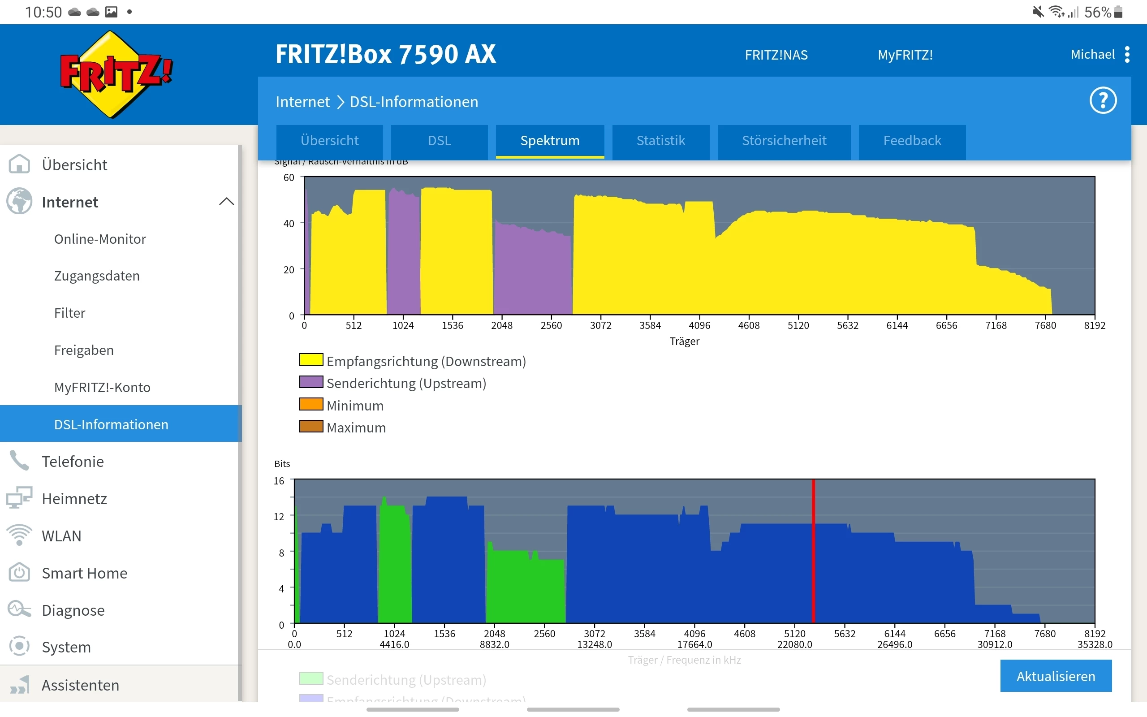
Task: Click the red marker line in Bits chart
Action: [813, 550]
